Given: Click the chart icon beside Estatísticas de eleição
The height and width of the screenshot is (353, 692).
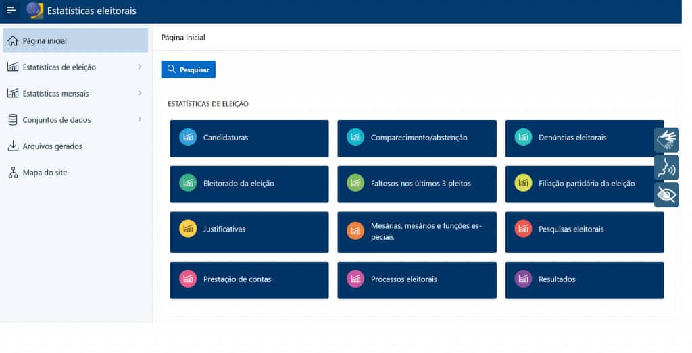Looking at the screenshot, I should 13,67.
